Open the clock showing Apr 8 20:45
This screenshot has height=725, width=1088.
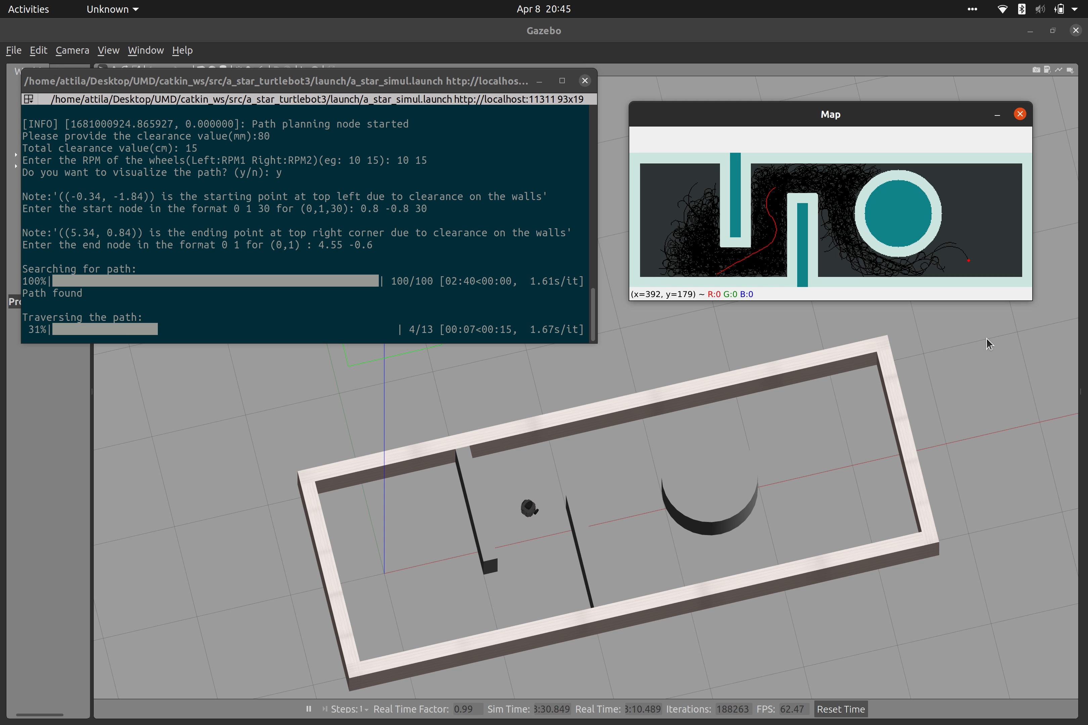(x=544, y=9)
